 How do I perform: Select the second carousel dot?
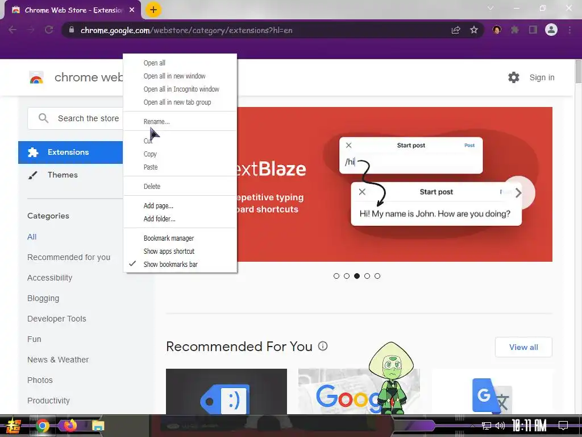click(347, 276)
